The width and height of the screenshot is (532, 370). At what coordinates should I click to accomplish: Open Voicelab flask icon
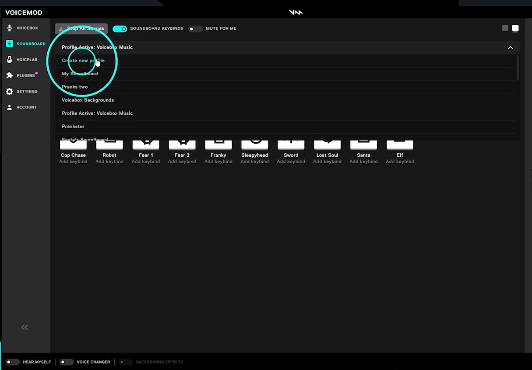(10, 60)
